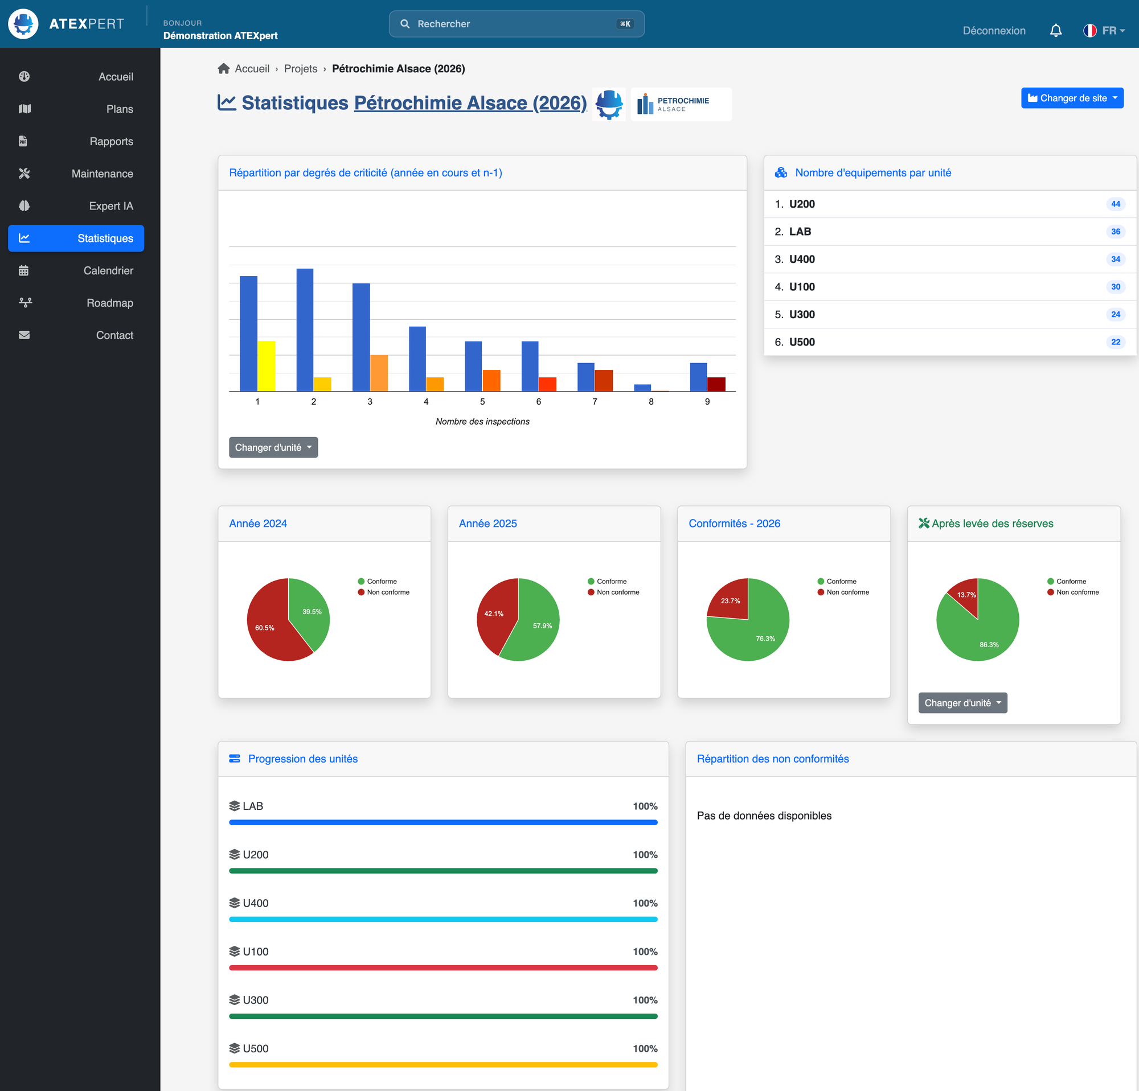Click the Contact envelope sidebar icon
The width and height of the screenshot is (1139, 1091).
pyautogui.click(x=24, y=335)
